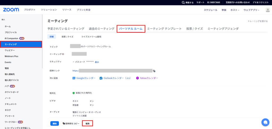The width and height of the screenshot is (272, 129).
Task: Open the プロダクト navigation menu
Action: (x=29, y=10)
